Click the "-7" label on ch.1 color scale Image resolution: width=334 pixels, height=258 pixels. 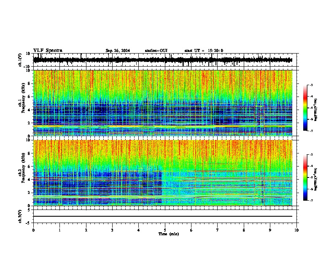point(311,131)
